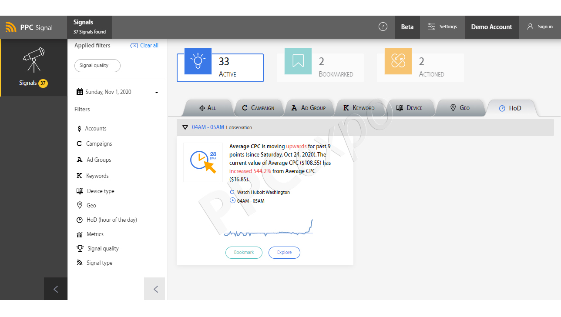
Task: Click the user icon beside Sign in
Action: coord(530,27)
